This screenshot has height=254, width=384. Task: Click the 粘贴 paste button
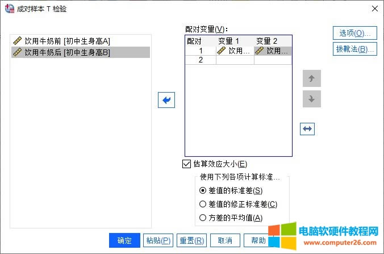click(158, 240)
